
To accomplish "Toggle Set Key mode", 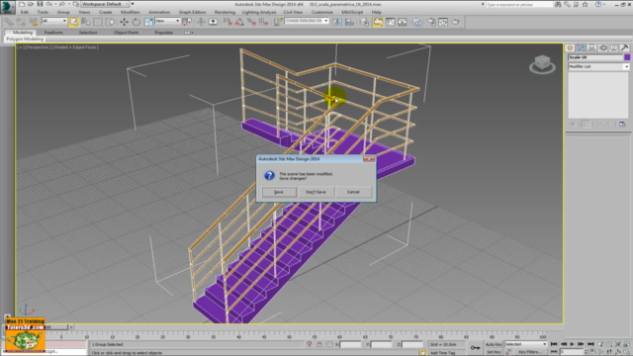I will pyautogui.click(x=494, y=352).
